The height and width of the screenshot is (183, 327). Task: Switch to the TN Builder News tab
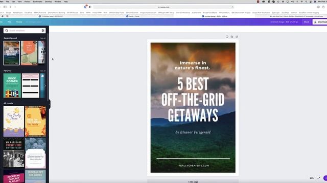(51, 16)
